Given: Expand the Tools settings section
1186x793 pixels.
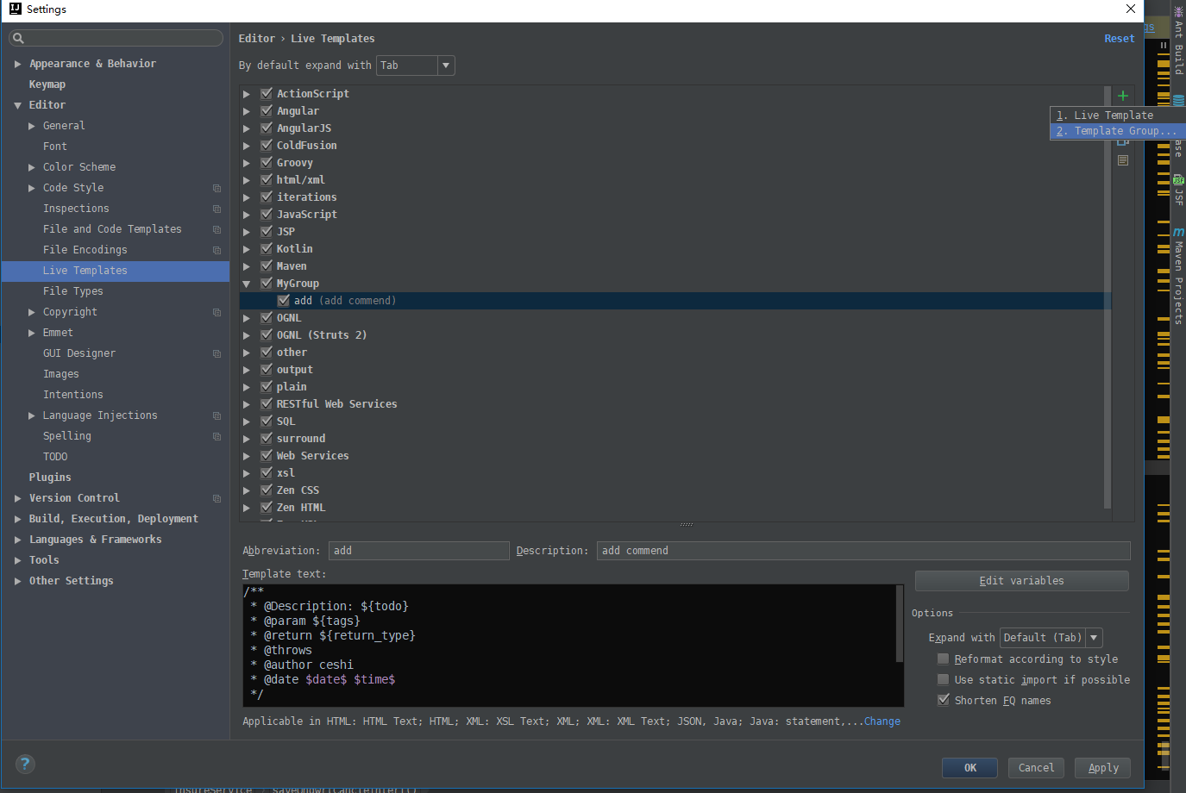Looking at the screenshot, I should coord(17,560).
